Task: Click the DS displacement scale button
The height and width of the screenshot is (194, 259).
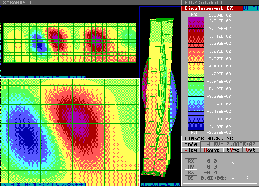Action: (191, 178)
